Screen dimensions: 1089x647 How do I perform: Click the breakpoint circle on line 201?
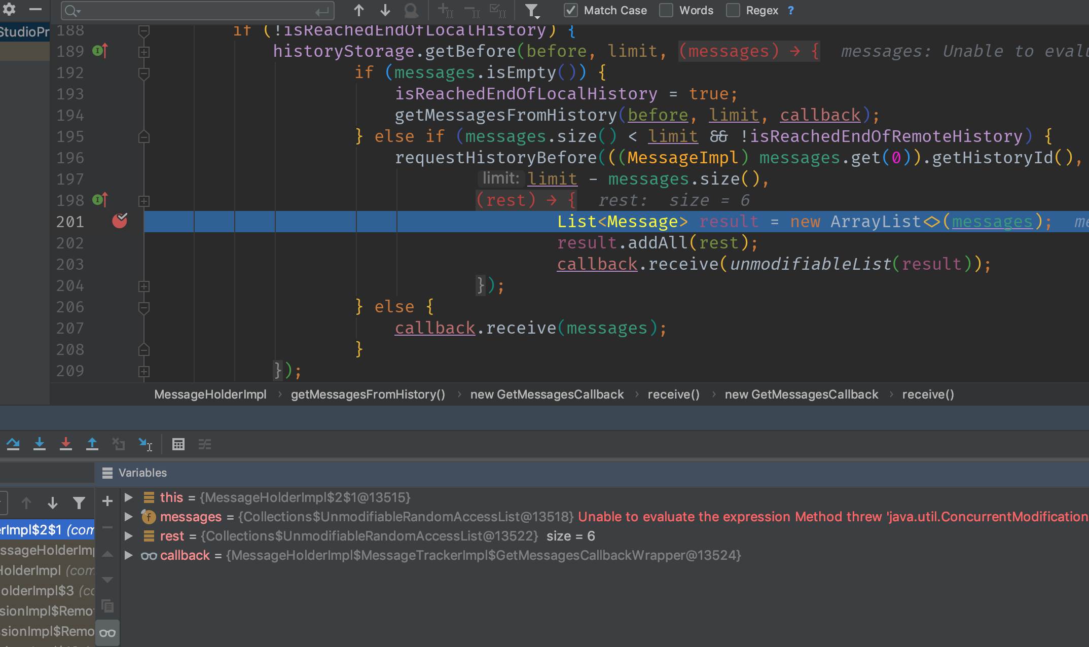click(120, 221)
